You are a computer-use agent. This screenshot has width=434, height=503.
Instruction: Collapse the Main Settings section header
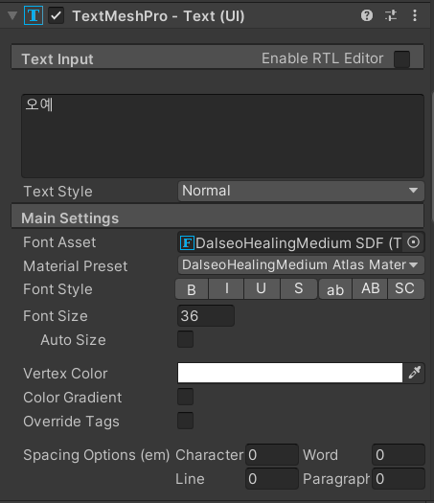(217, 217)
